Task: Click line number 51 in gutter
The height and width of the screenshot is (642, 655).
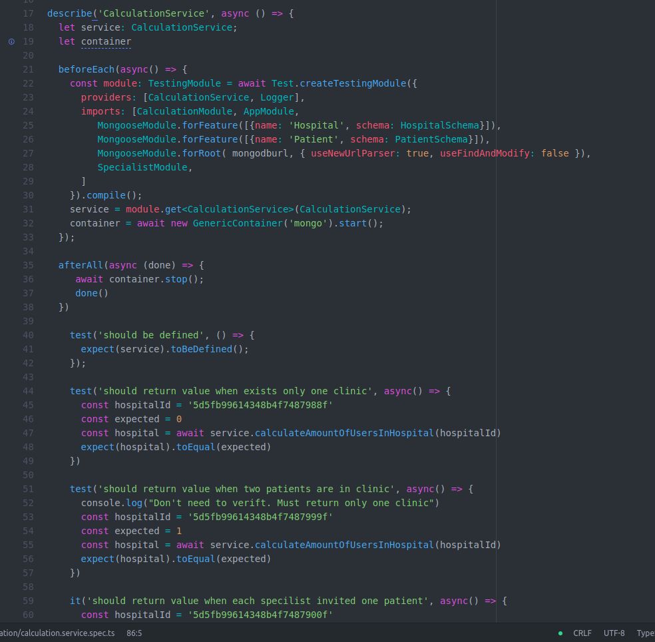Action: point(28,489)
